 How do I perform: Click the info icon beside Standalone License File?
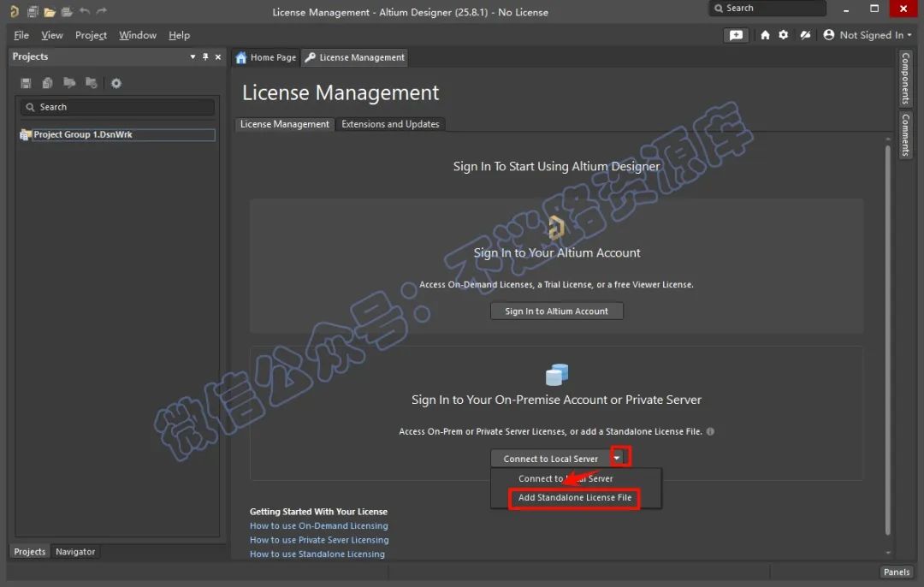pyautogui.click(x=711, y=431)
